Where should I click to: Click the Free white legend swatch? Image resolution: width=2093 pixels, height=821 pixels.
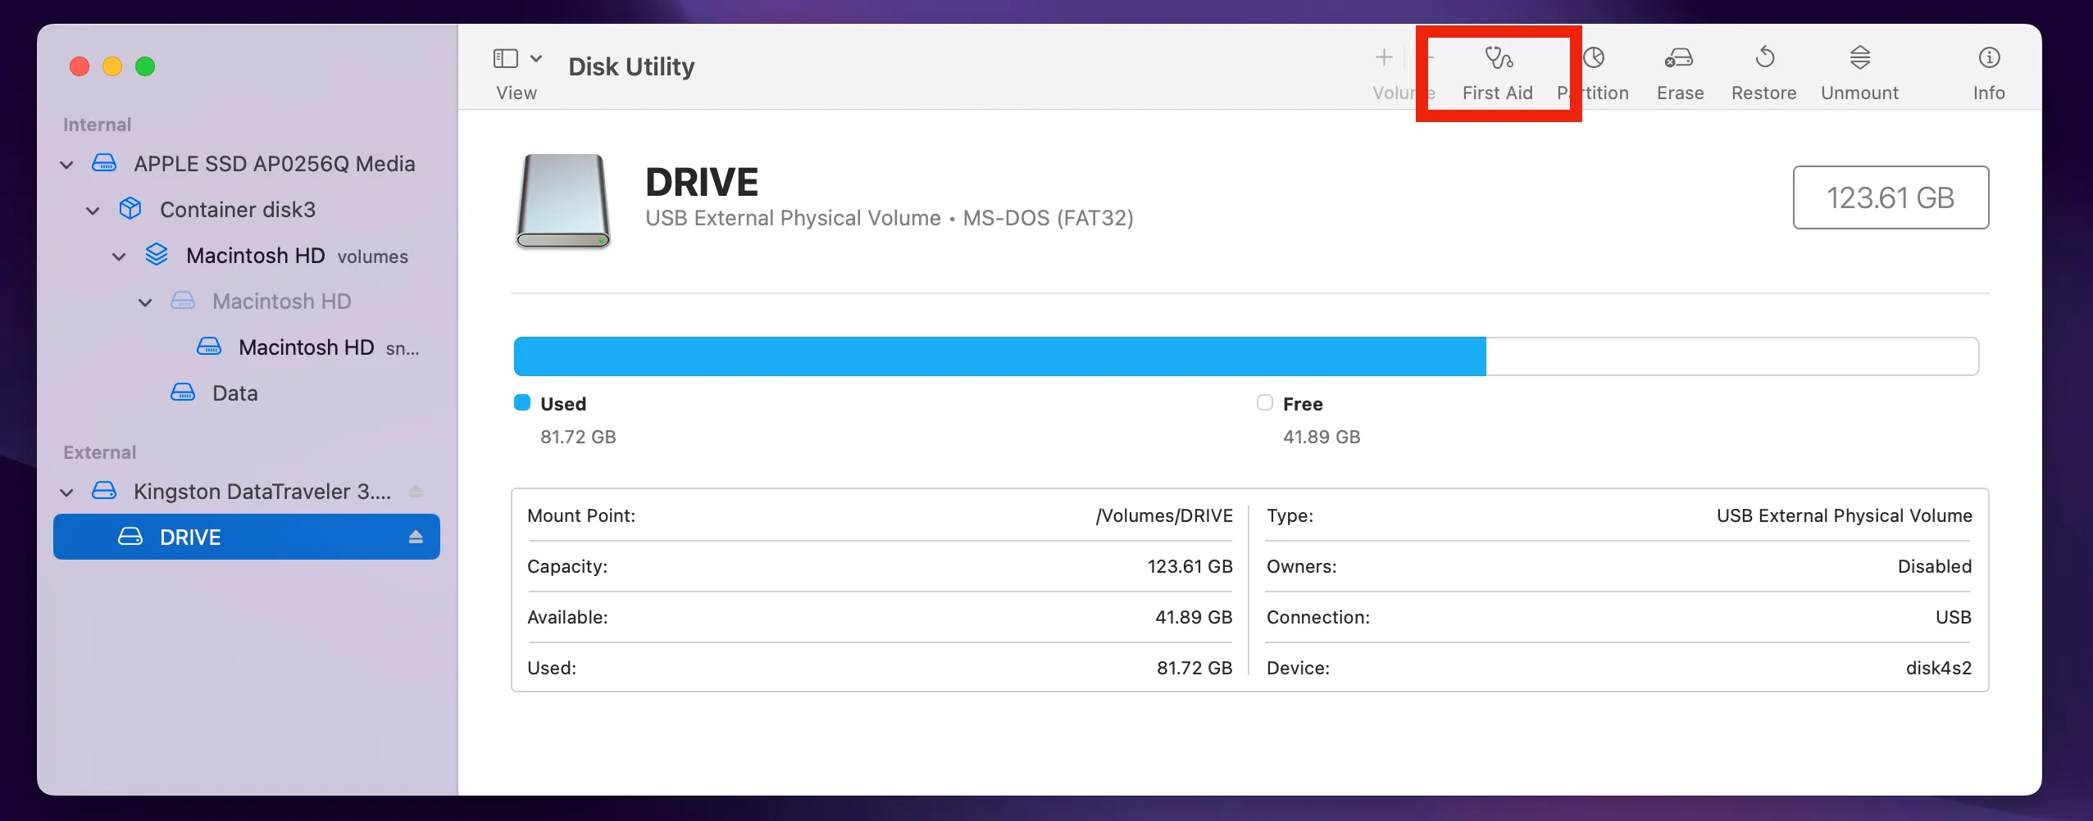[1265, 402]
